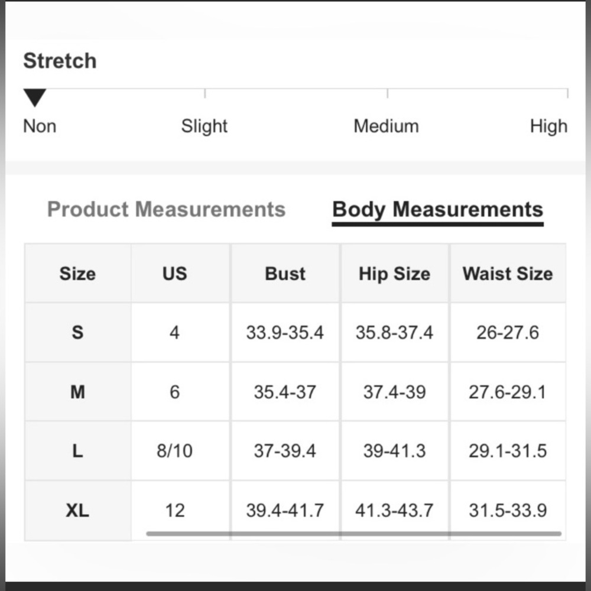Click the 33.9-35.4 bust cell
Screen dimensions: 591x591
[285, 332]
